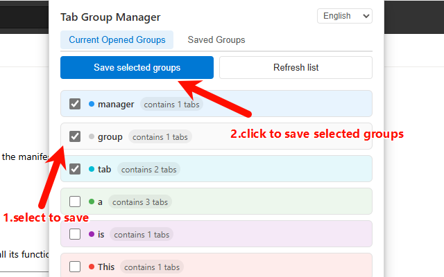Uncheck the tab group checkbox
444x277 pixels.
pos(76,169)
